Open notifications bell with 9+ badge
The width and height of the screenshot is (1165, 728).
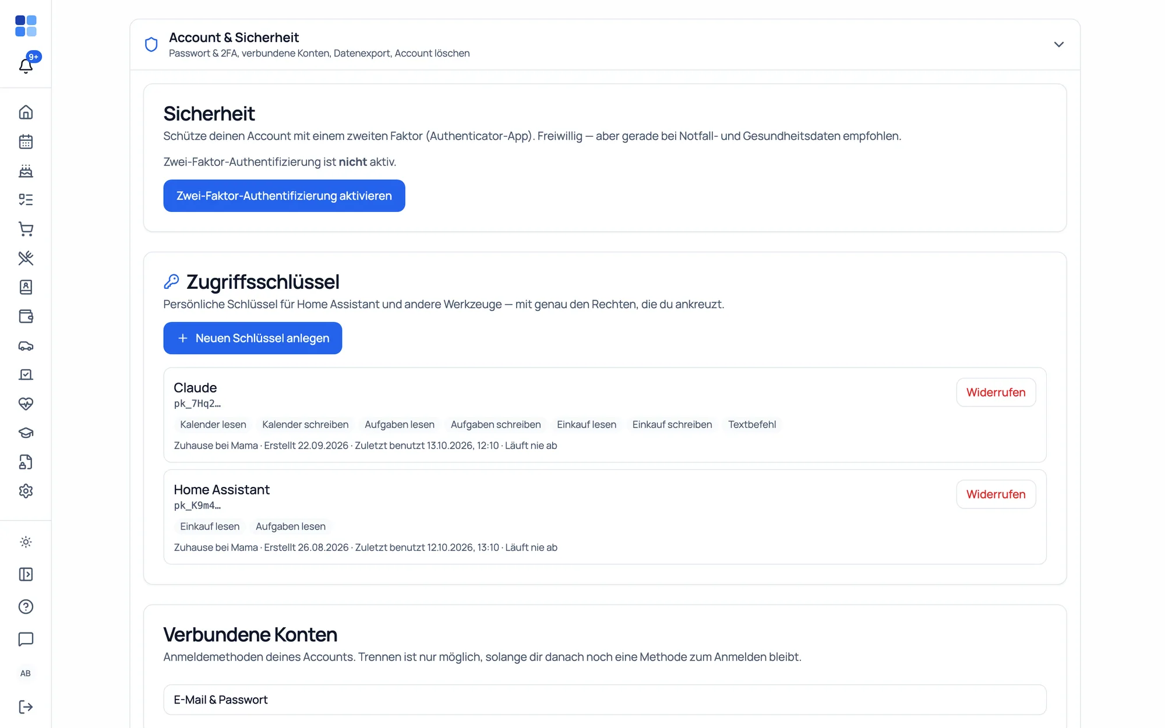coord(26,65)
